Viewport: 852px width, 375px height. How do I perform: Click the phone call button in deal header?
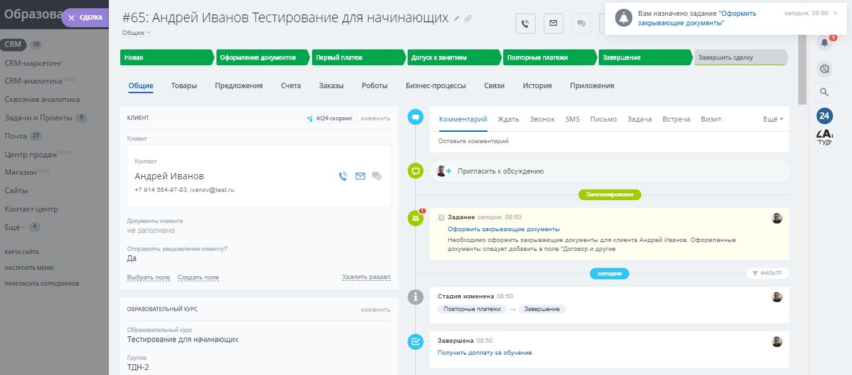pyautogui.click(x=525, y=23)
